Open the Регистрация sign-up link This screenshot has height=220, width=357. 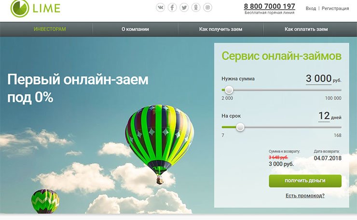pyautogui.click(x=335, y=9)
